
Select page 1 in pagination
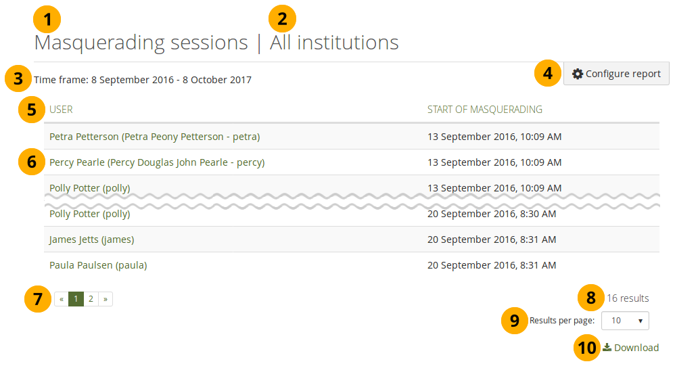76,298
